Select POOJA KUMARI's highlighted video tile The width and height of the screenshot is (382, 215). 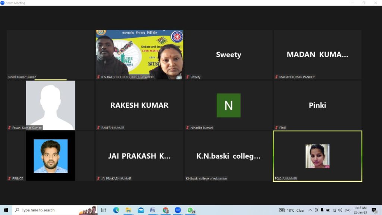click(x=317, y=156)
